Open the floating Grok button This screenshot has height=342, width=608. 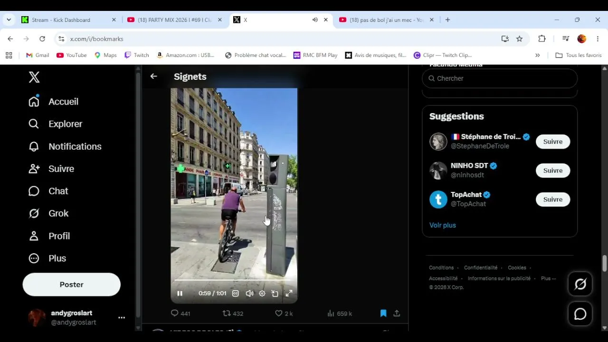(580, 284)
